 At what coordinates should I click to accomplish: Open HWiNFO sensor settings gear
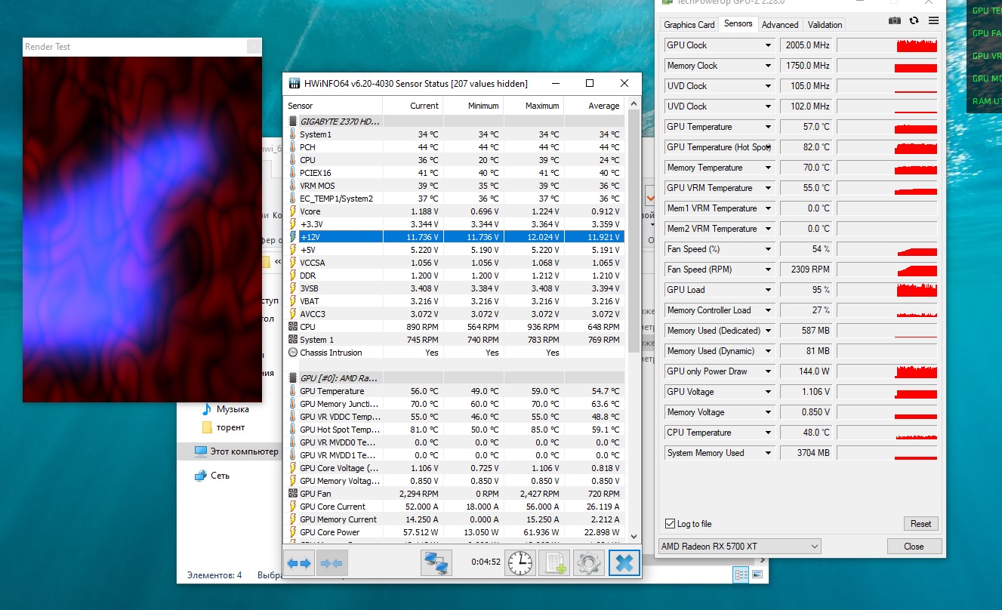[589, 562]
